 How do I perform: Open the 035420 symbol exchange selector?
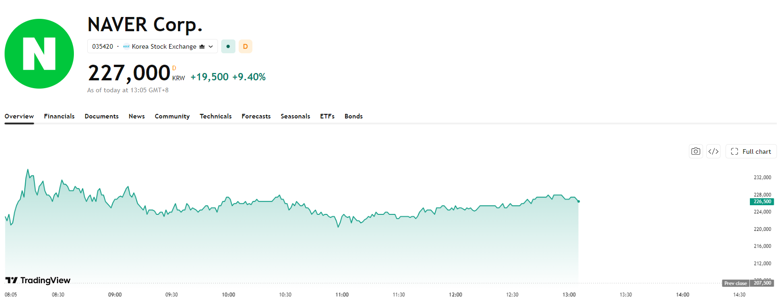coord(152,46)
